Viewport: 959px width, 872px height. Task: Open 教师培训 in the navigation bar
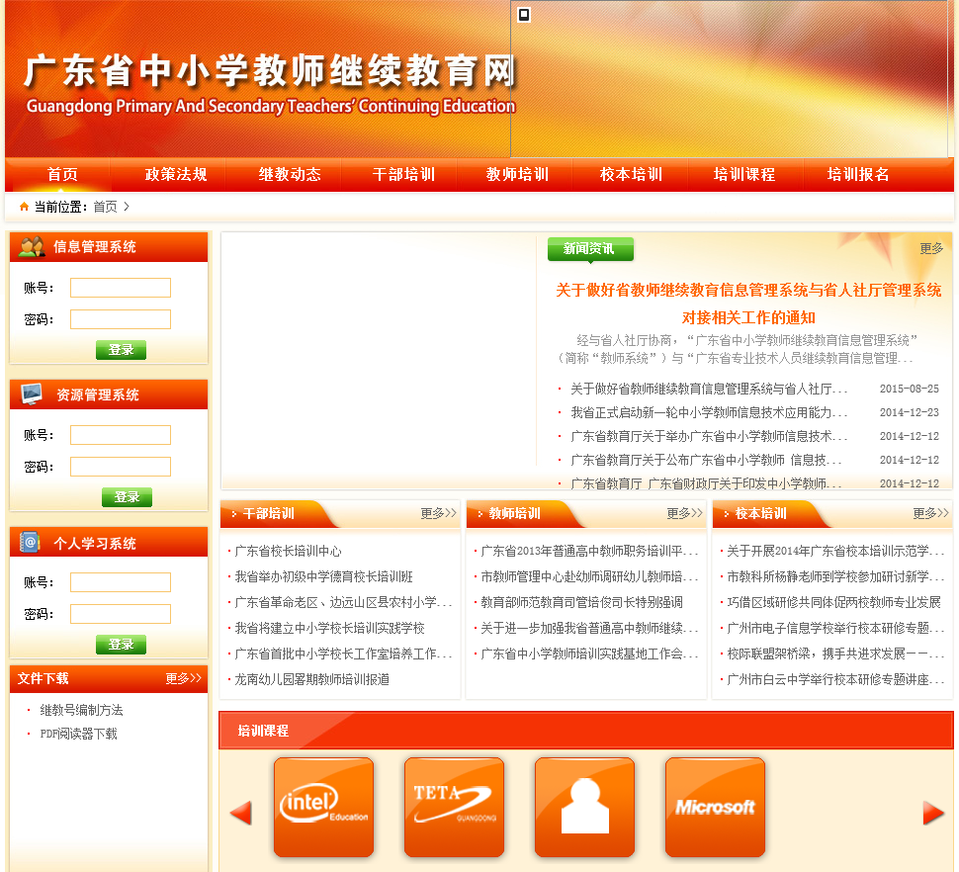click(517, 174)
